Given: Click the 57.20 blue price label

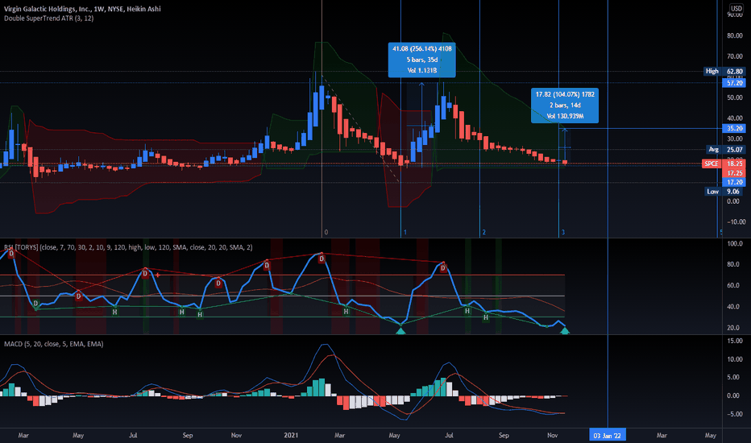Looking at the screenshot, I should coord(733,83).
